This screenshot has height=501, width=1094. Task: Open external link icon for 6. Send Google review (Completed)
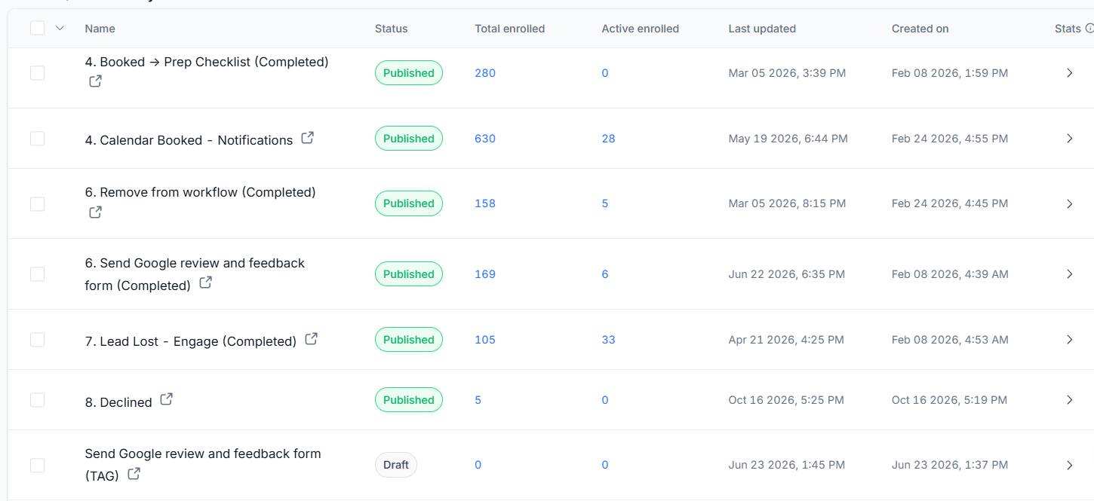(x=205, y=283)
